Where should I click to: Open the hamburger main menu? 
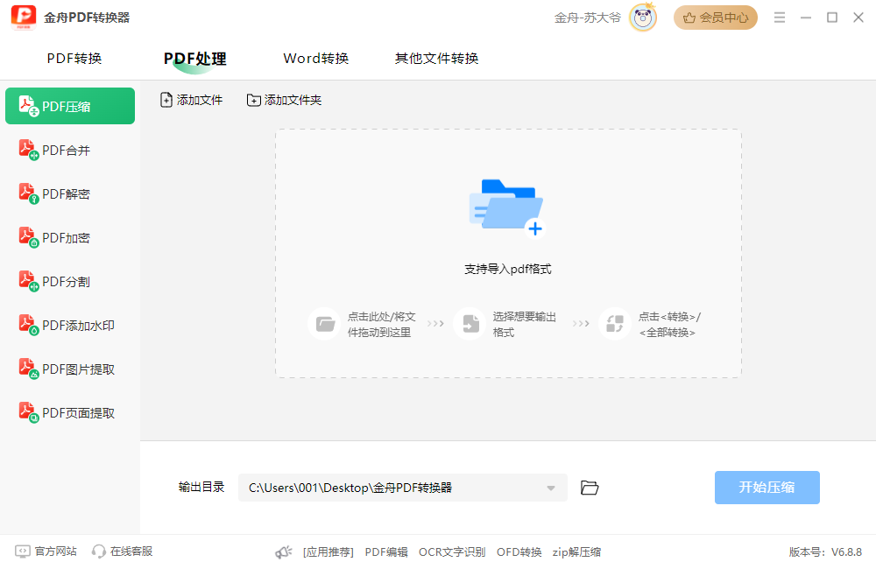point(780,18)
